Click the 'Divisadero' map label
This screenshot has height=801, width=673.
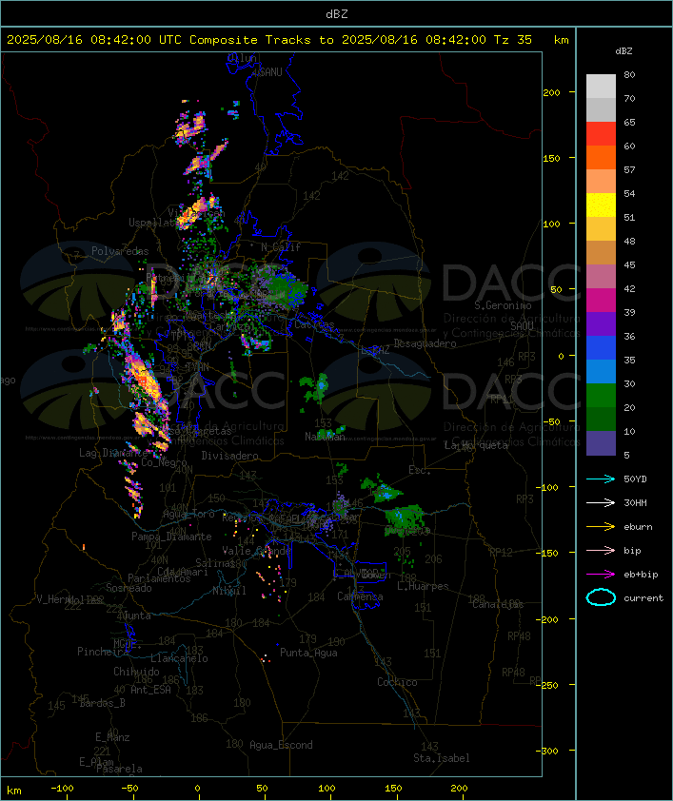(x=229, y=456)
